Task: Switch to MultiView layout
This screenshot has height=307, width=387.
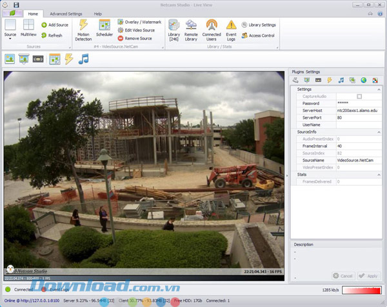Action: pyautogui.click(x=28, y=28)
